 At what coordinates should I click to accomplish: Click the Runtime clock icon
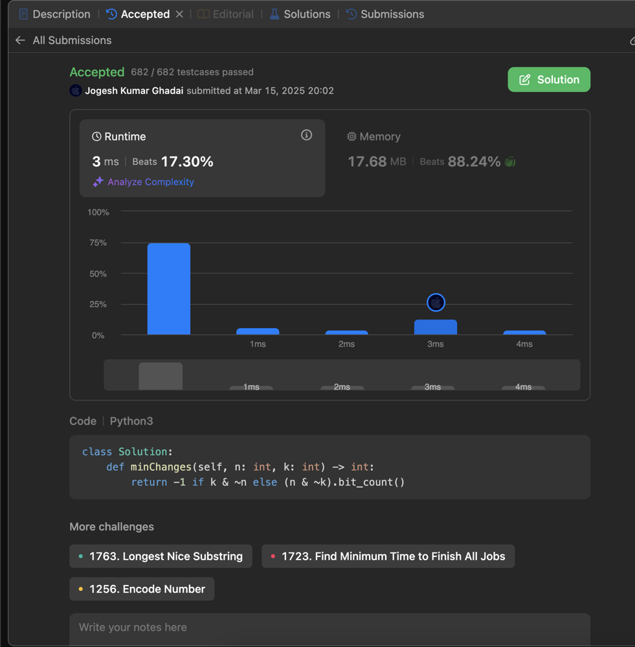pos(96,137)
